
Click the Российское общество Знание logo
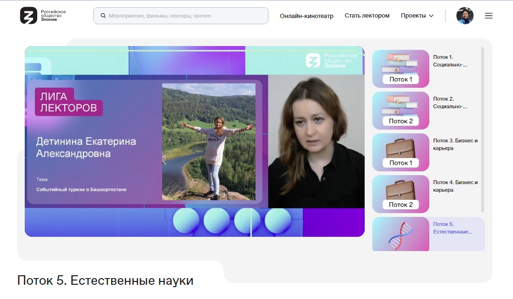tap(43, 16)
